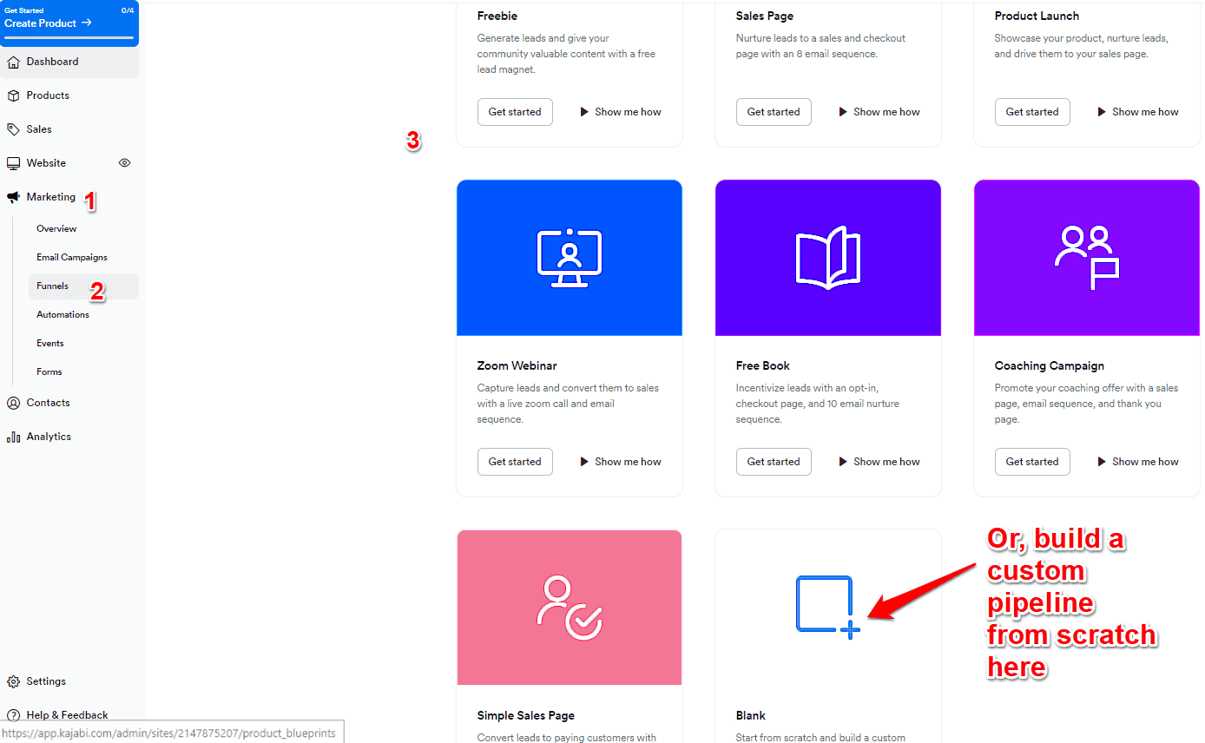Select the Products icon in the sidebar
The image size is (1205, 743).
14,95
